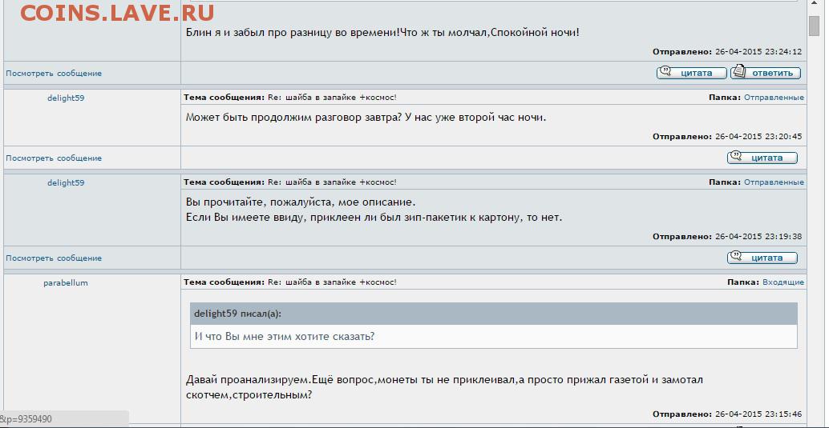Screen dimensions: 829x428
Task: Click the quote button for the 23:24:12 message
Action: pos(692,73)
